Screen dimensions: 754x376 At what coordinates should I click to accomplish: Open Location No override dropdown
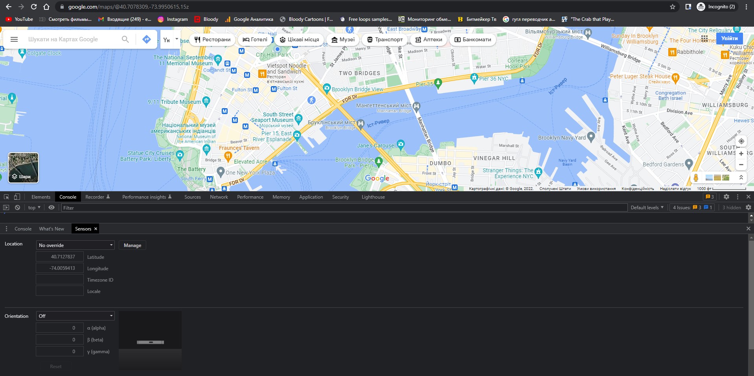(75, 245)
